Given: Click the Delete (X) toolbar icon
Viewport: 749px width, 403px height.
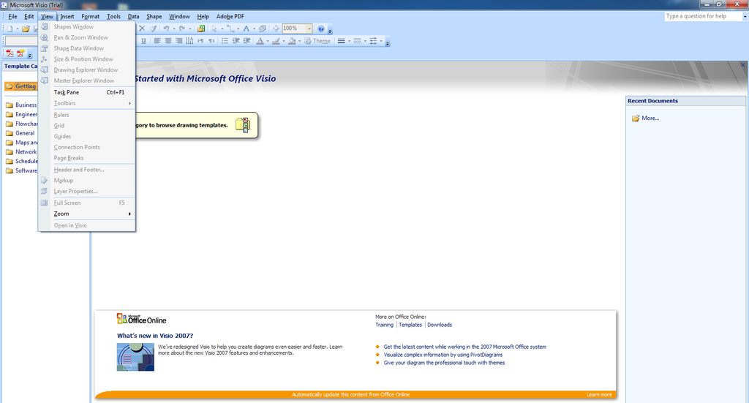Looking at the screenshot, I should [142, 29].
